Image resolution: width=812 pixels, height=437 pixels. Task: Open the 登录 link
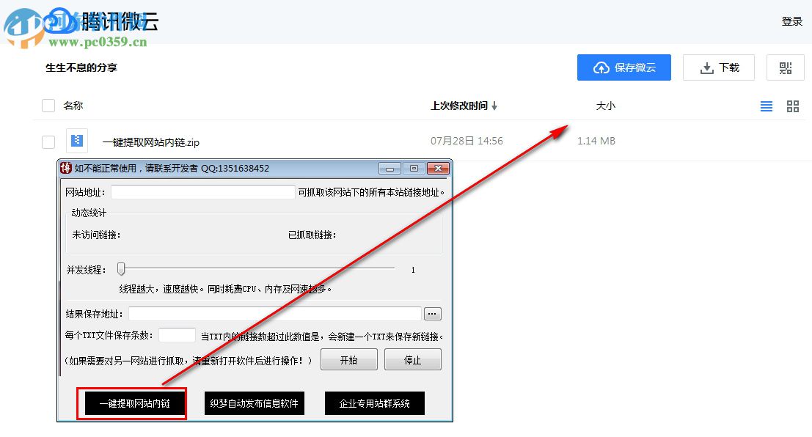792,21
